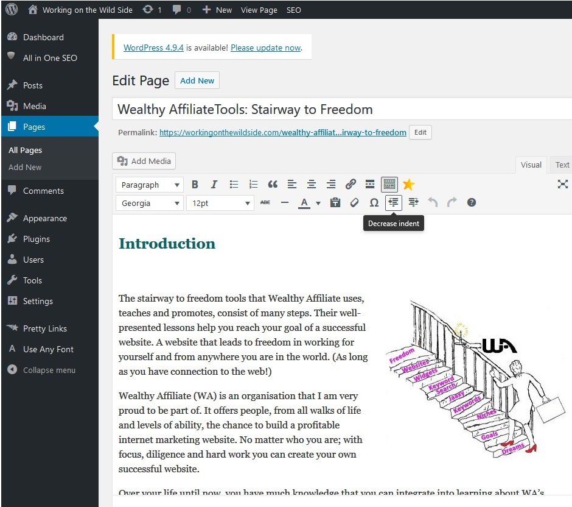Toggle Bold formatting
This screenshot has height=507, width=572.
click(195, 185)
